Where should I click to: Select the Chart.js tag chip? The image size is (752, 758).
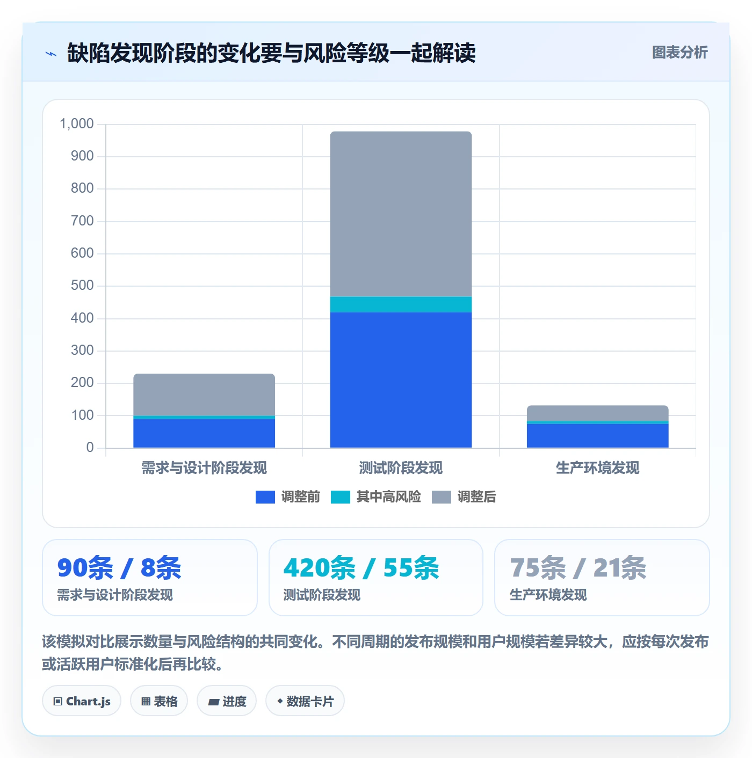(82, 701)
